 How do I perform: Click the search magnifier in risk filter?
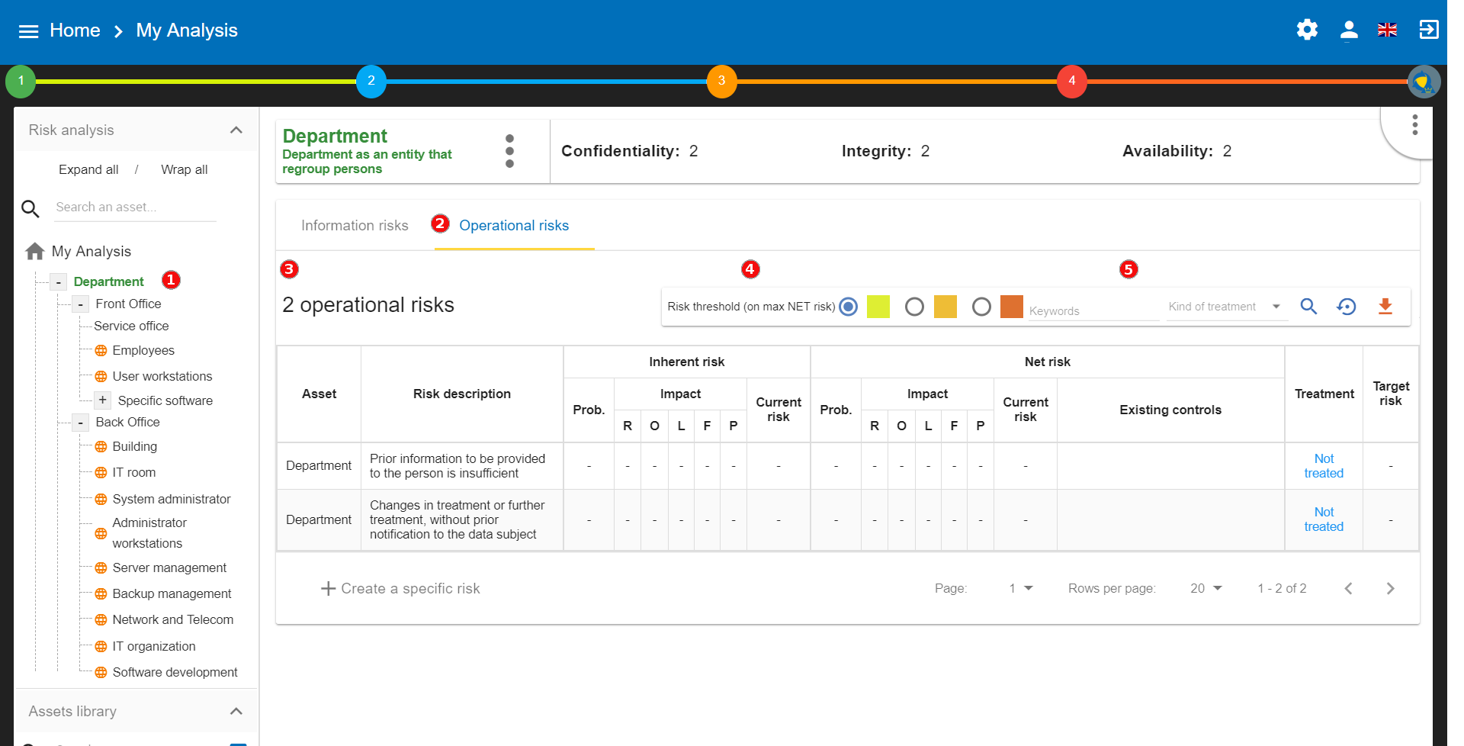coord(1308,307)
